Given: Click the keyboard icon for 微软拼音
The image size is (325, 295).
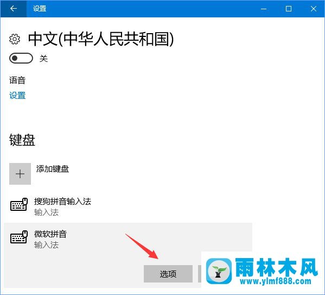Looking at the screenshot, I should [19, 237].
